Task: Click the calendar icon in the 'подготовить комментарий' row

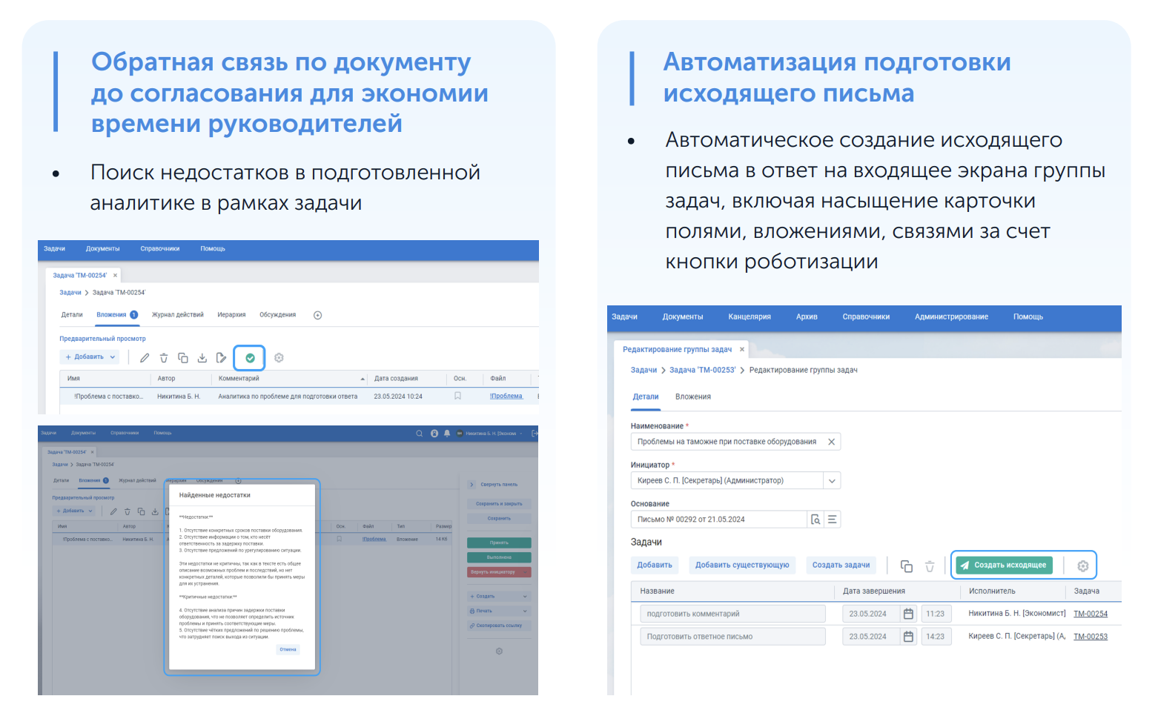Action: [x=908, y=614]
